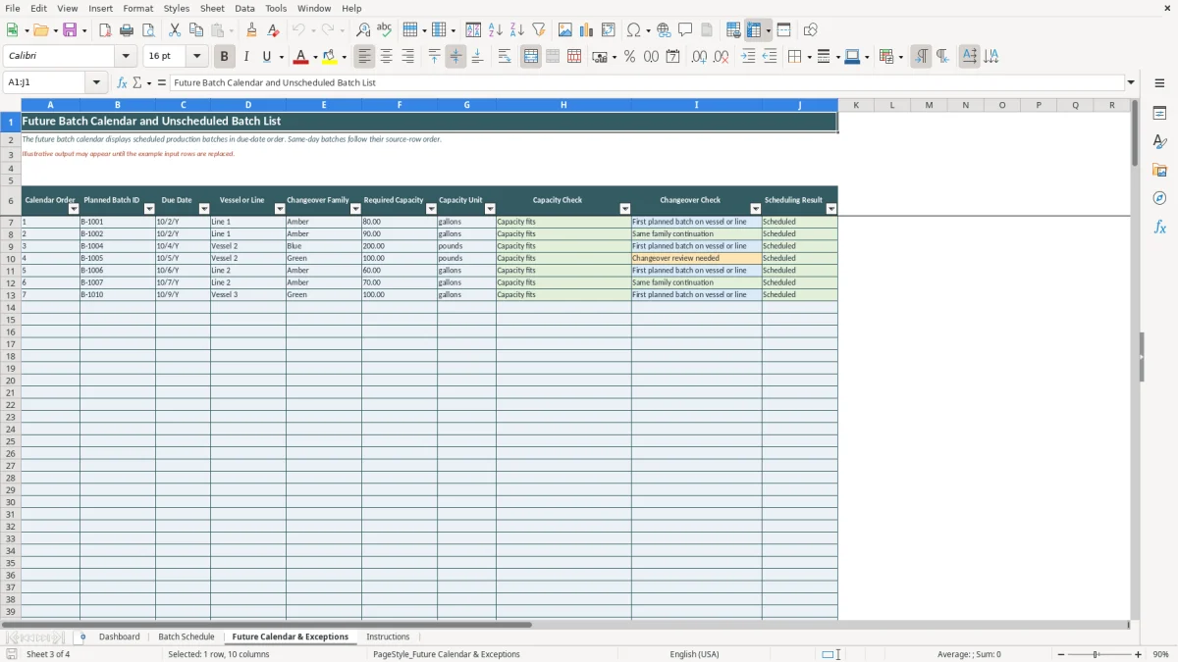The width and height of the screenshot is (1178, 662).
Task: Click the Save document icon
Action: point(70,30)
